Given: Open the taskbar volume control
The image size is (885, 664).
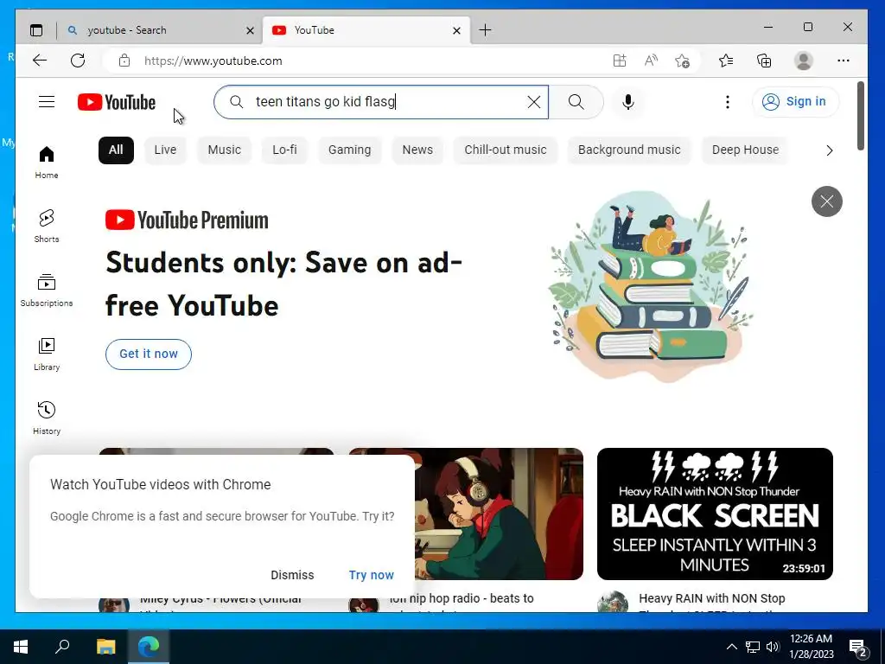Looking at the screenshot, I should click(x=773, y=647).
